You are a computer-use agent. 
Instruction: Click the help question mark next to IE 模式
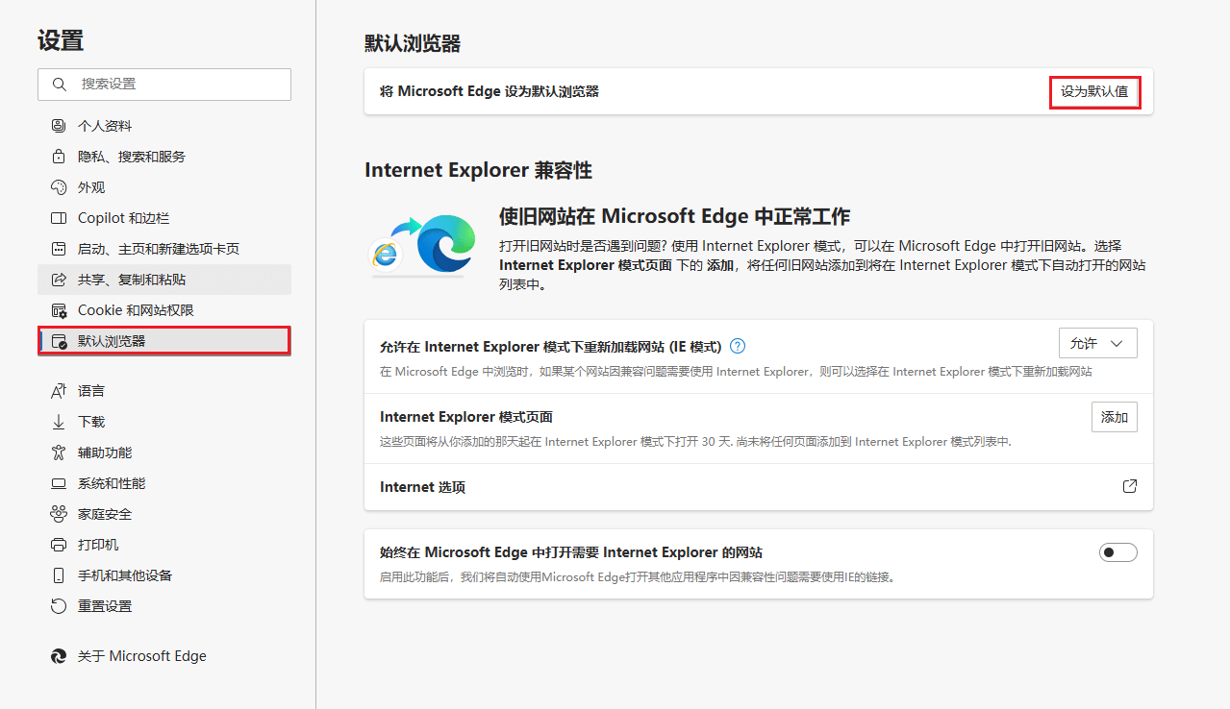737,345
